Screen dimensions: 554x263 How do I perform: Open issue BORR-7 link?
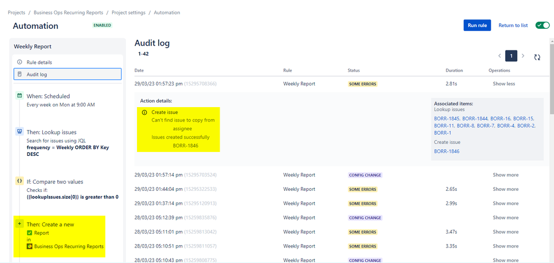[485, 125]
